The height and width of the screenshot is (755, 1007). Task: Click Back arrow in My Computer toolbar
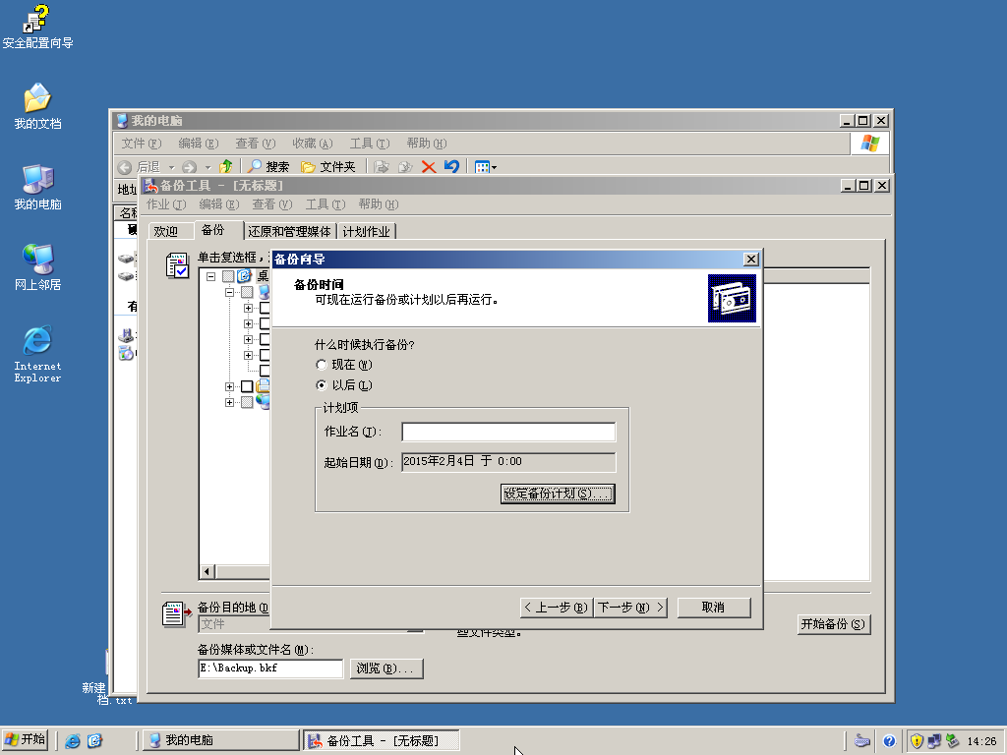point(125,167)
